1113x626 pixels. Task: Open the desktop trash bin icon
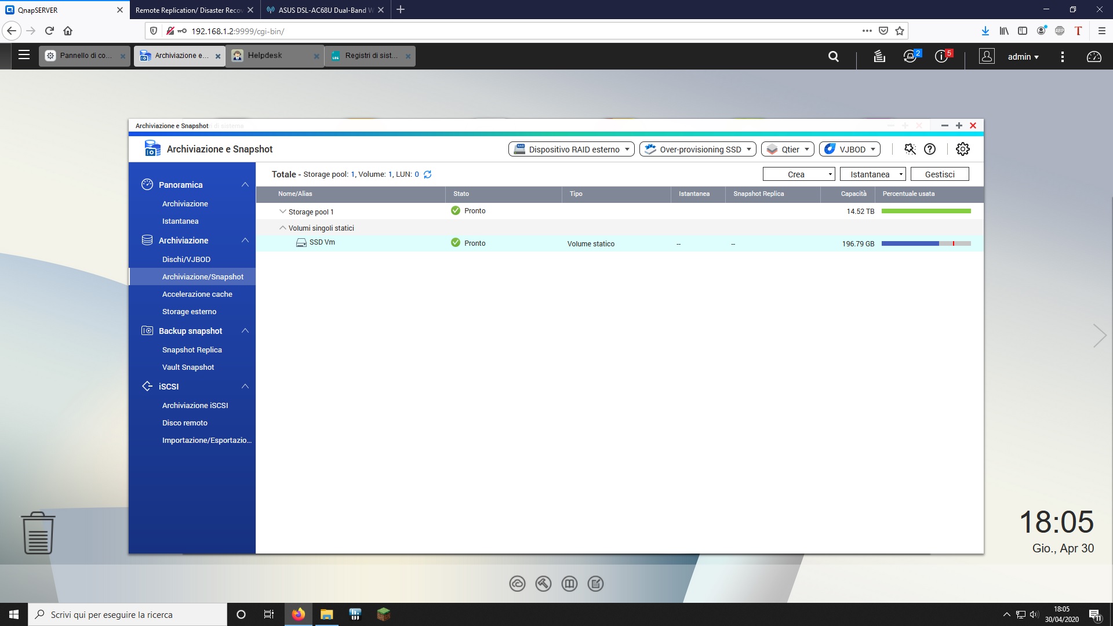[x=38, y=533]
